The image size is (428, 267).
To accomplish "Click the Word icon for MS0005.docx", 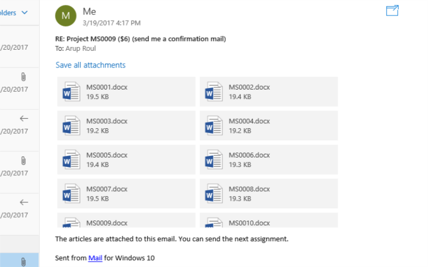I will pyautogui.click(x=71, y=160).
